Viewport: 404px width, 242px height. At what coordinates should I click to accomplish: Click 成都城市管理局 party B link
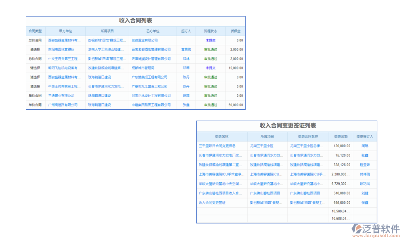(143, 68)
